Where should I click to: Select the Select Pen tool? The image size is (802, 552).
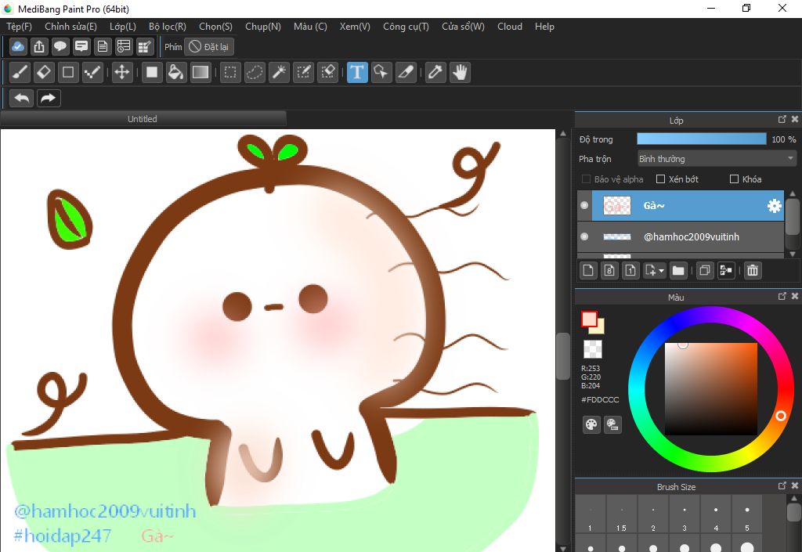[303, 72]
